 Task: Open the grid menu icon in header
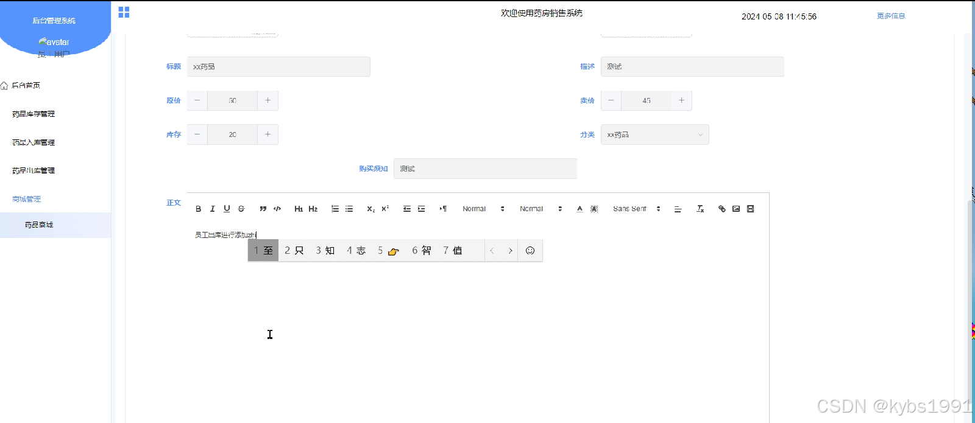(x=124, y=12)
